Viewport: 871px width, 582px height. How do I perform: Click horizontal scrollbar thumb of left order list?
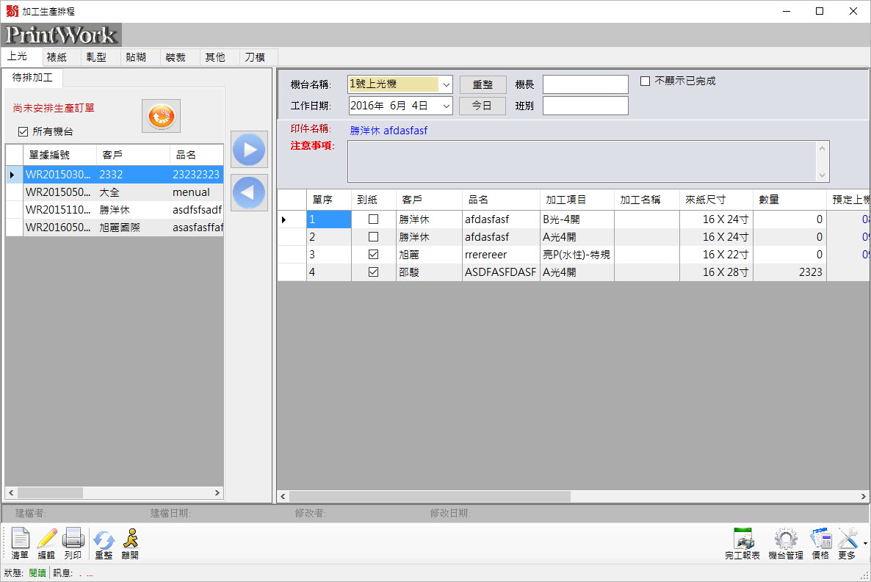(50, 492)
